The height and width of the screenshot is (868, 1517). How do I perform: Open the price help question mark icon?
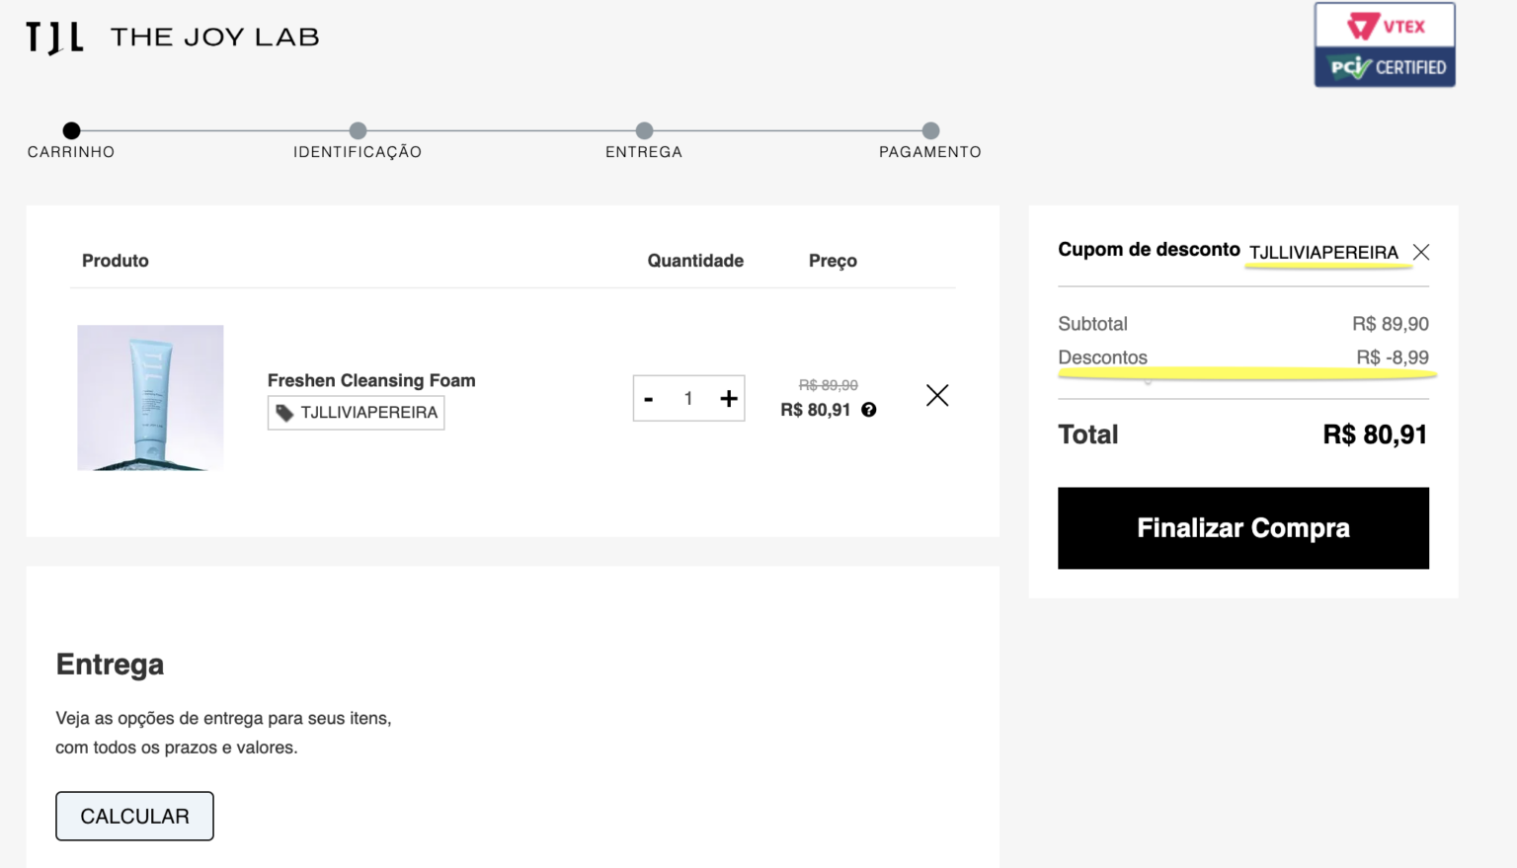coord(868,409)
